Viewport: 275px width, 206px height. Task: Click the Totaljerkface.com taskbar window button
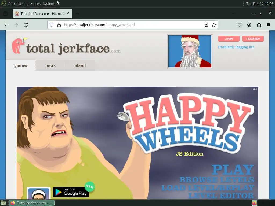coord(32,203)
